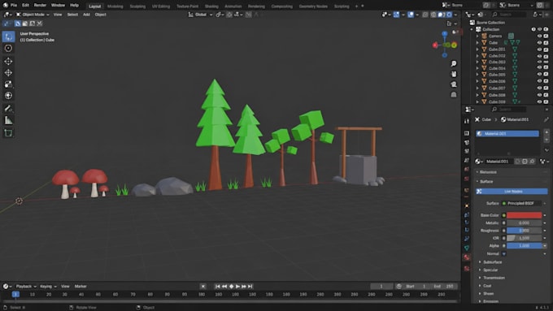The height and width of the screenshot is (311, 553).
Task: Toggle fake user shield for Material.001
Action: point(517,162)
